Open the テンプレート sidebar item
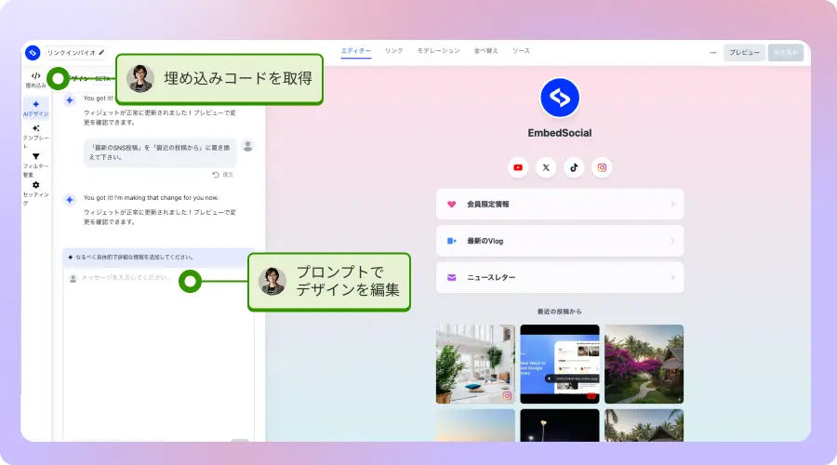This screenshot has width=837, height=465. pos(35,137)
